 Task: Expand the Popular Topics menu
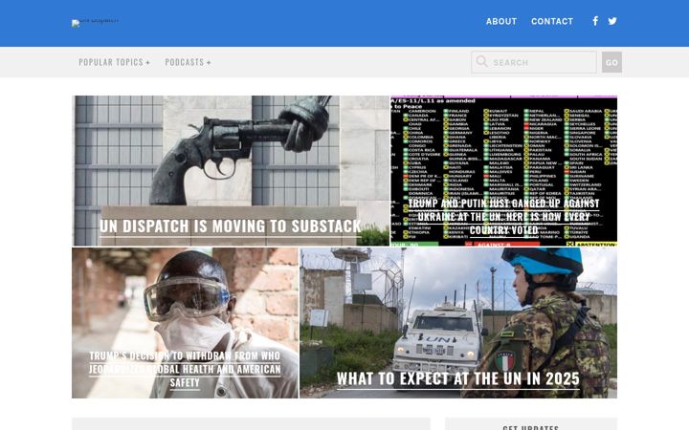114,62
